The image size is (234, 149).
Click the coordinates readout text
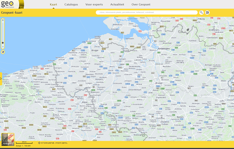pyautogui.click(x=54, y=143)
